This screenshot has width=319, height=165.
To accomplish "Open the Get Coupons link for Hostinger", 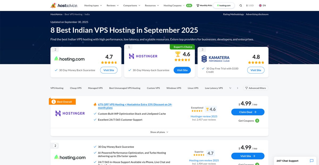I will (246, 121).
